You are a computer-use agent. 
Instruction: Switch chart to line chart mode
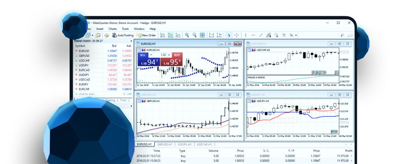tap(178, 35)
